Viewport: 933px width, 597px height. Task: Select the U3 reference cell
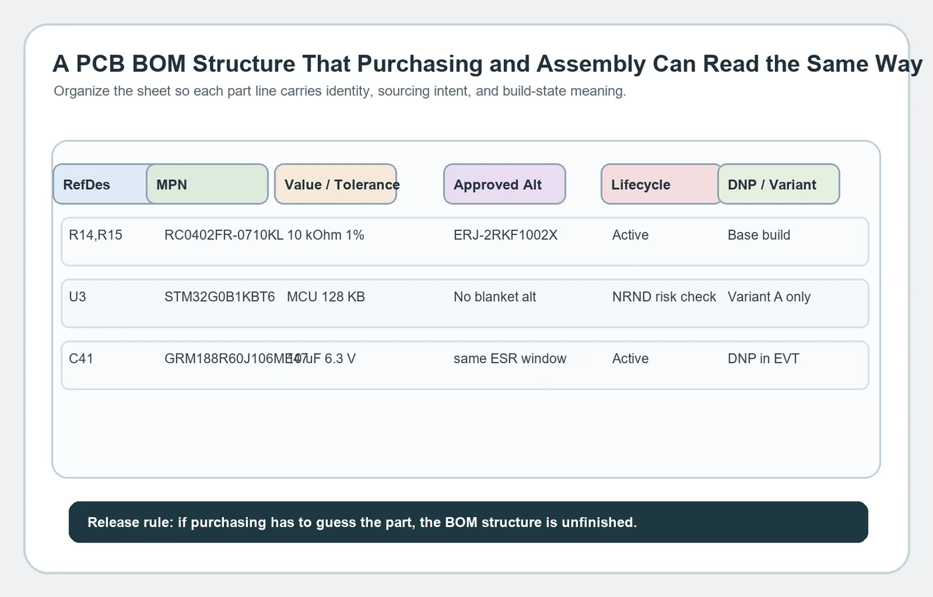(x=77, y=297)
